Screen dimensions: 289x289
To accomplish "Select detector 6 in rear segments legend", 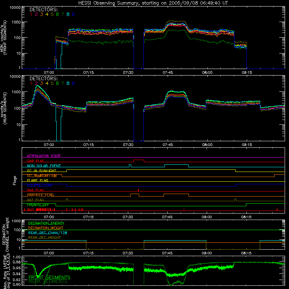I will pos(57,83).
